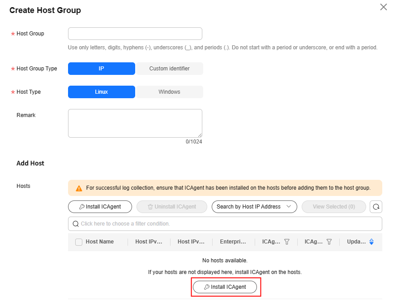Click wrench icon on bottom Install ICAgent
Screen dimensions: 393x300
[x=206, y=287]
